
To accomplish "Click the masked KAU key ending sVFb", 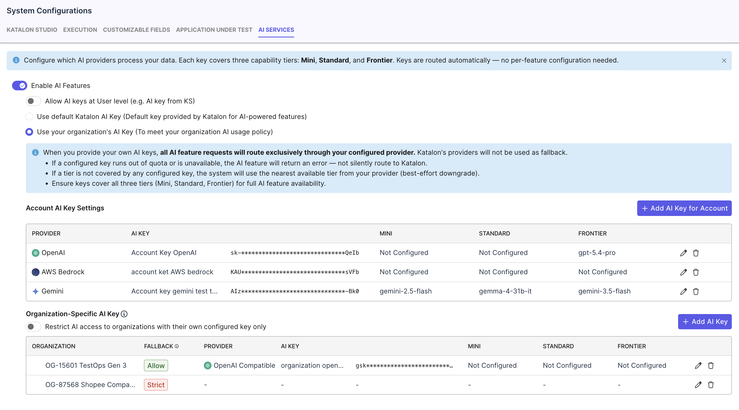I will (295, 272).
